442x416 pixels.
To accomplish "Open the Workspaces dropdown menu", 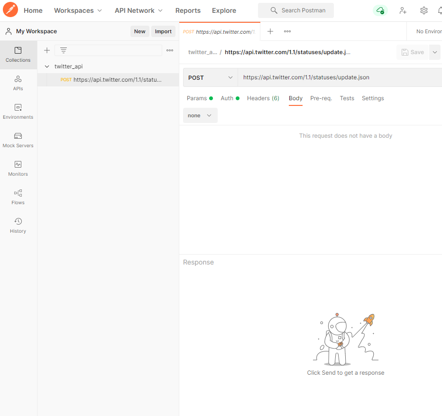I will click(78, 10).
